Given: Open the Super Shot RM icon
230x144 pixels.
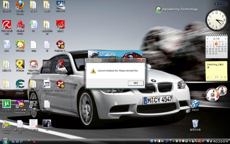Looking at the screenshot, I should (33, 67).
